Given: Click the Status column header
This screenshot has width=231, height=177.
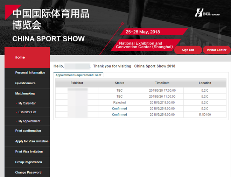Looking at the screenshot, I should [119, 83].
